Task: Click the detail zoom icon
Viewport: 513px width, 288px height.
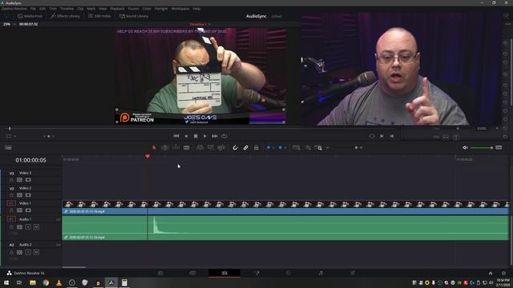Action: [x=308, y=148]
